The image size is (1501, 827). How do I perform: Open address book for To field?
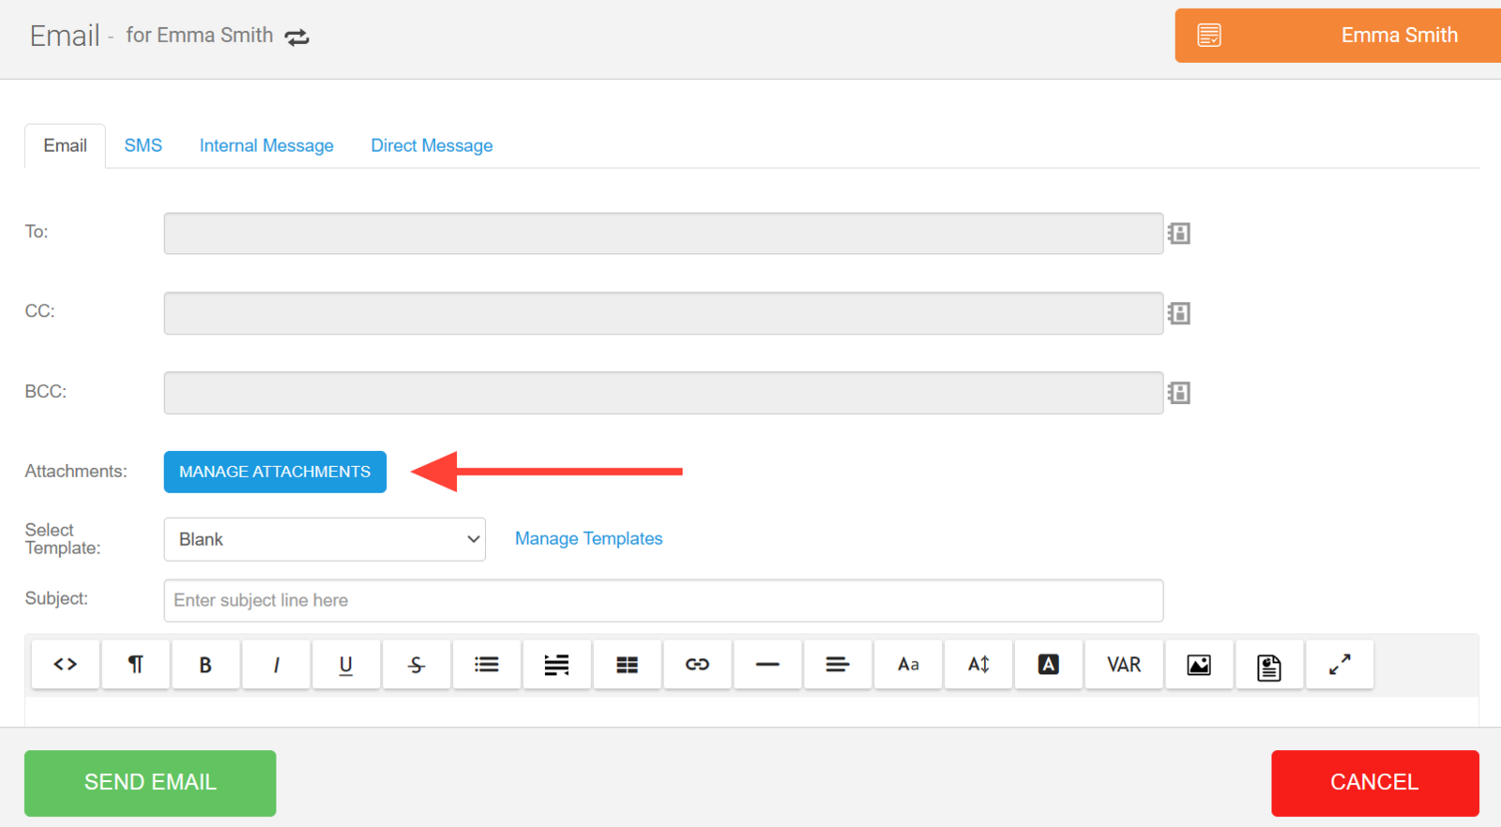pos(1179,233)
